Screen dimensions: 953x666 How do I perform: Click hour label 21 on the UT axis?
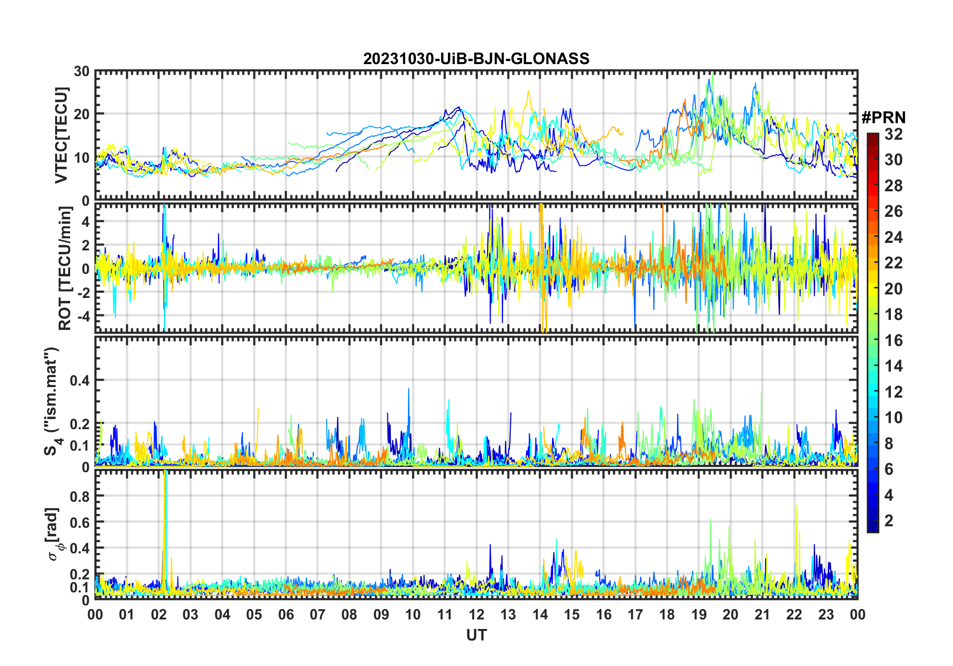pos(762,615)
